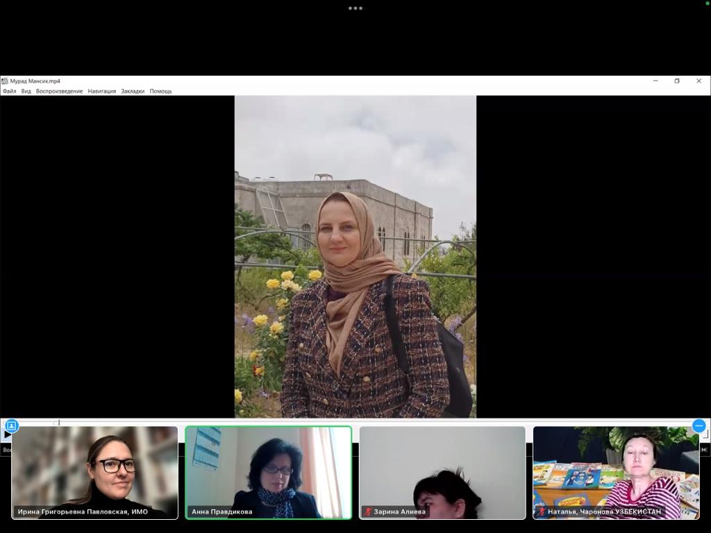This screenshot has width=711, height=533.
Task: Open the Файл menu
Action: tap(9, 92)
